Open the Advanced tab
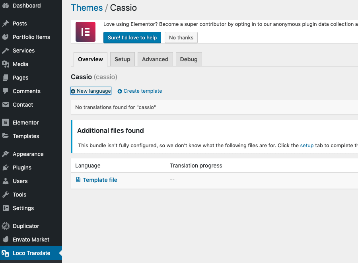358x263 pixels. pyautogui.click(x=155, y=59)
